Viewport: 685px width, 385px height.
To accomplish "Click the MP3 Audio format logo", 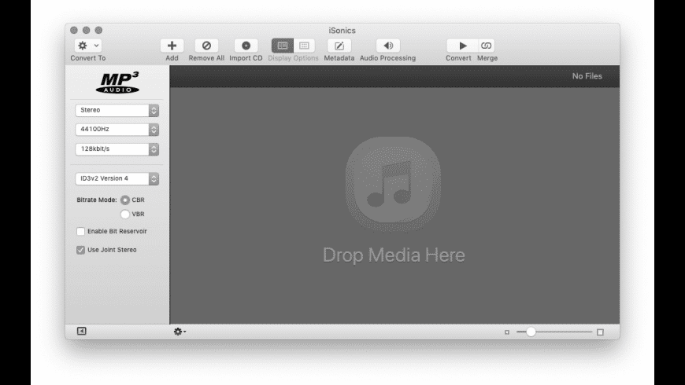I will tap(117, 82).
